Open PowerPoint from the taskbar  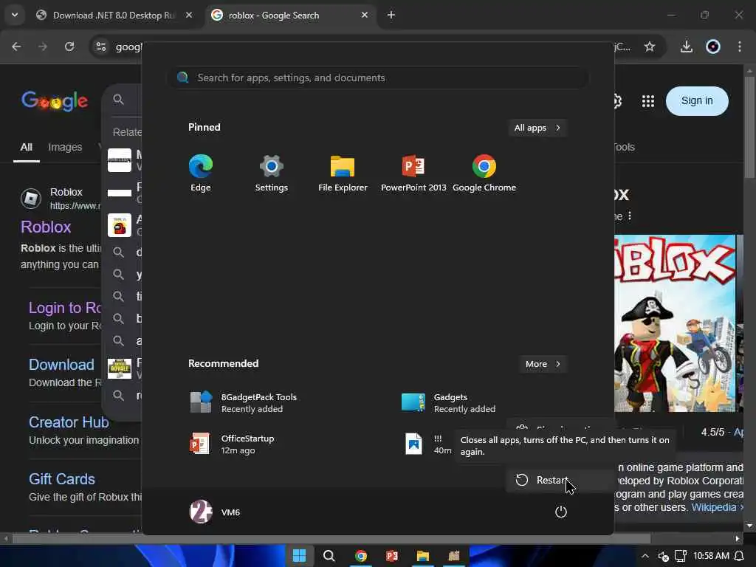391,556
